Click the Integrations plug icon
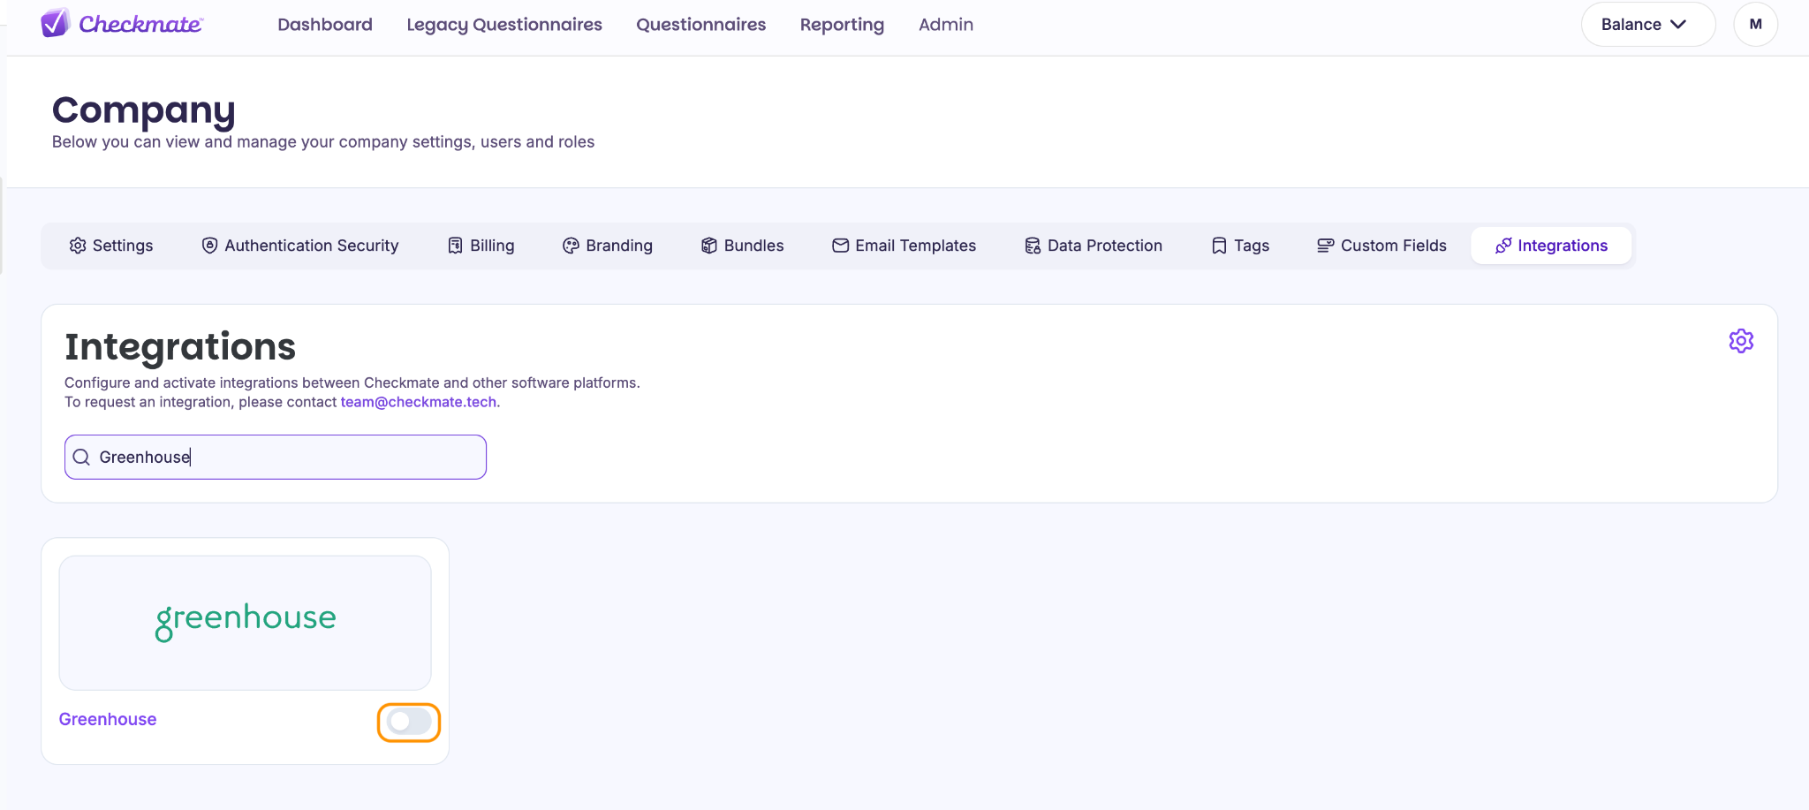The image size is (1809, 810). [1503, 246]
